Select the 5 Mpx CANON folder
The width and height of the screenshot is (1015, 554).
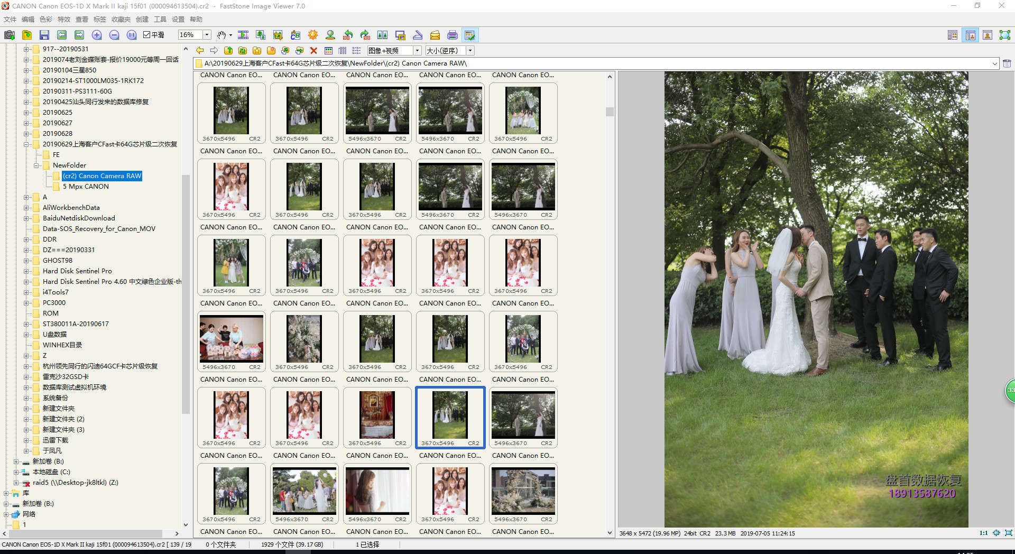pos(86,187)
